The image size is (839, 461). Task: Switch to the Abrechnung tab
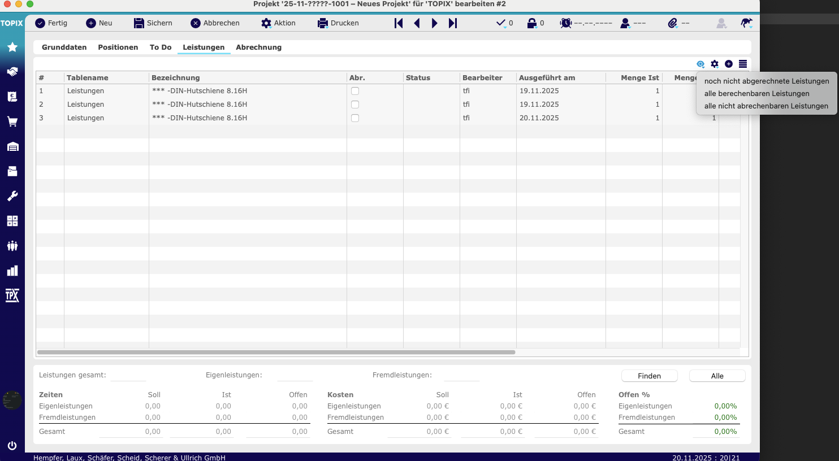(259, 47)
